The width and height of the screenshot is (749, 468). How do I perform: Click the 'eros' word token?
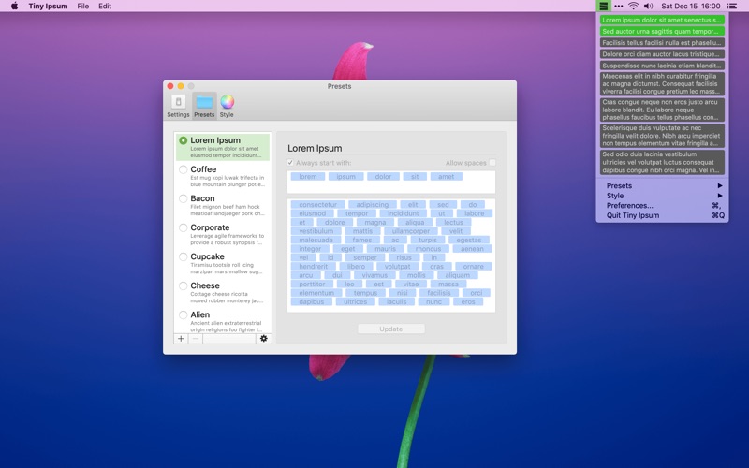(x=468, y=301)
